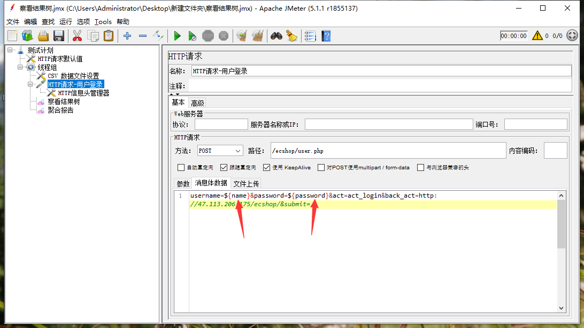Select the 消息体数据 tab
This screenshot has width=584, height=328.
point(211,183)
